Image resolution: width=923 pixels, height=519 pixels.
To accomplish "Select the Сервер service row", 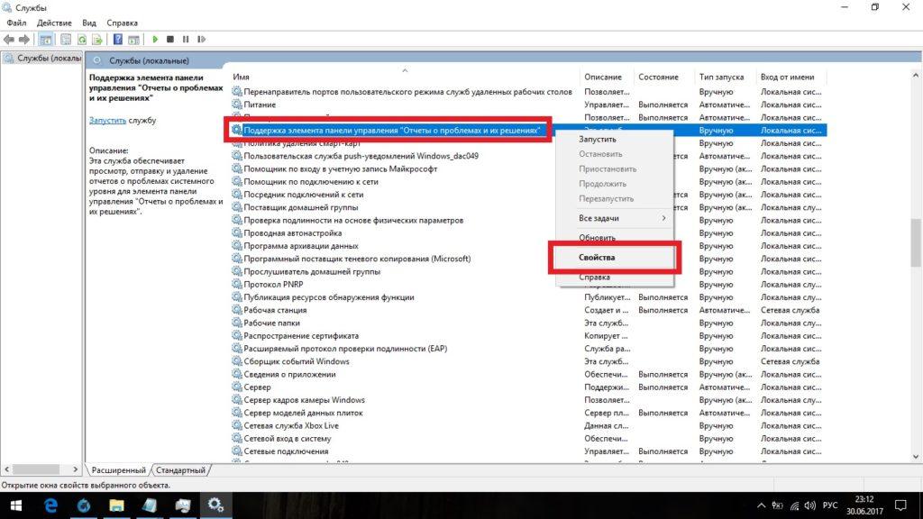I will point(528,387).
